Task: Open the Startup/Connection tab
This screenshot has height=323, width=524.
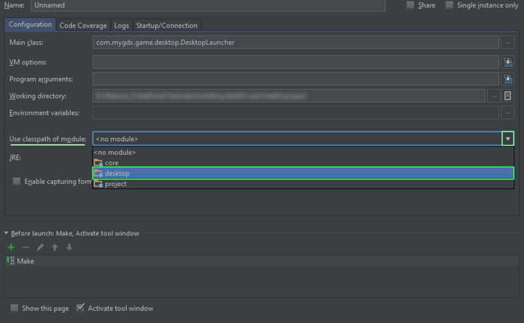Action: pos(168,25)
